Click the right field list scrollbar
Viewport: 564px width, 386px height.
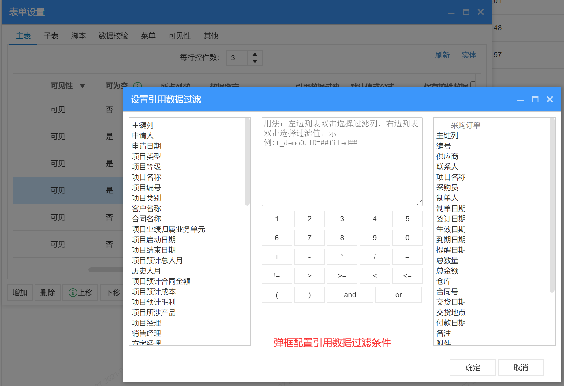point(552,205)
